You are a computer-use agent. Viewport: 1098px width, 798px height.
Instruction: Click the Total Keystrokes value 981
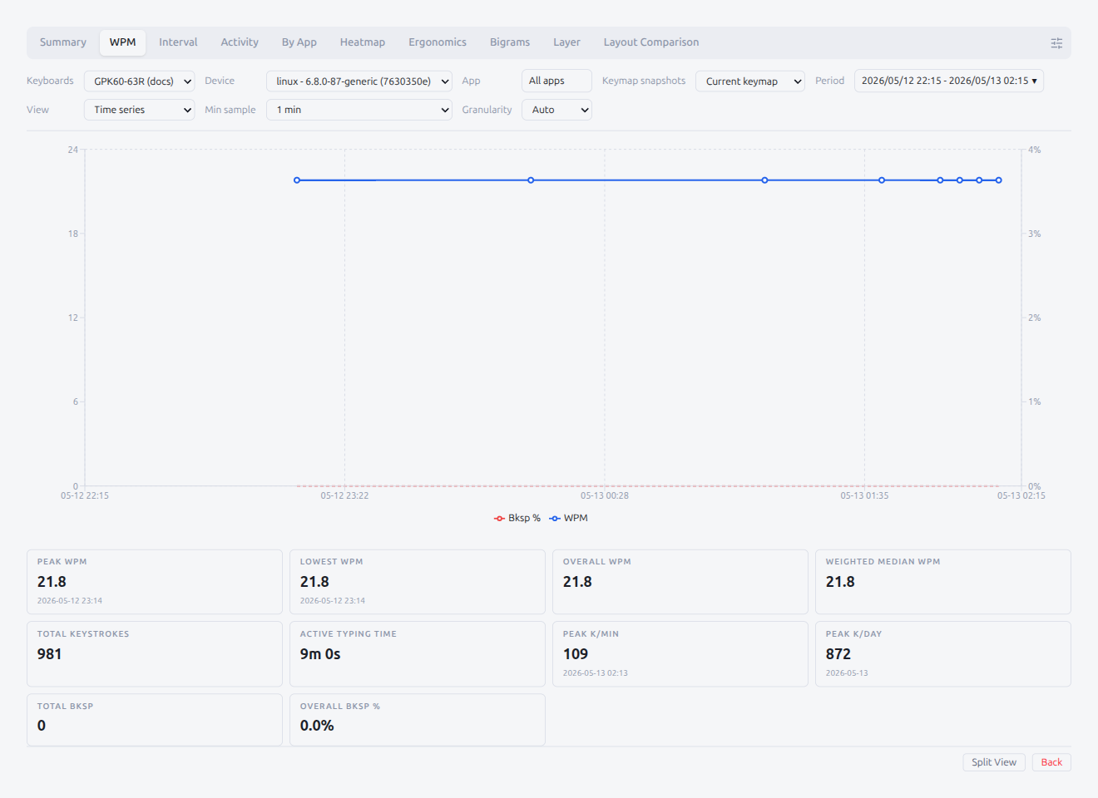click(x=50, y=654)
